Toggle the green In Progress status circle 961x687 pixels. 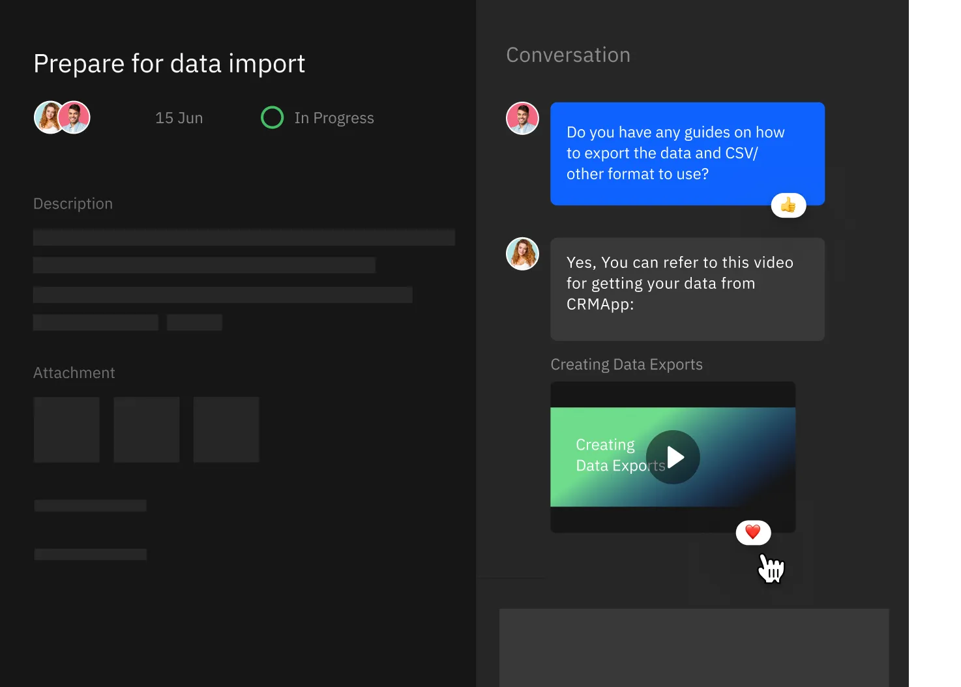click(272, 118)
